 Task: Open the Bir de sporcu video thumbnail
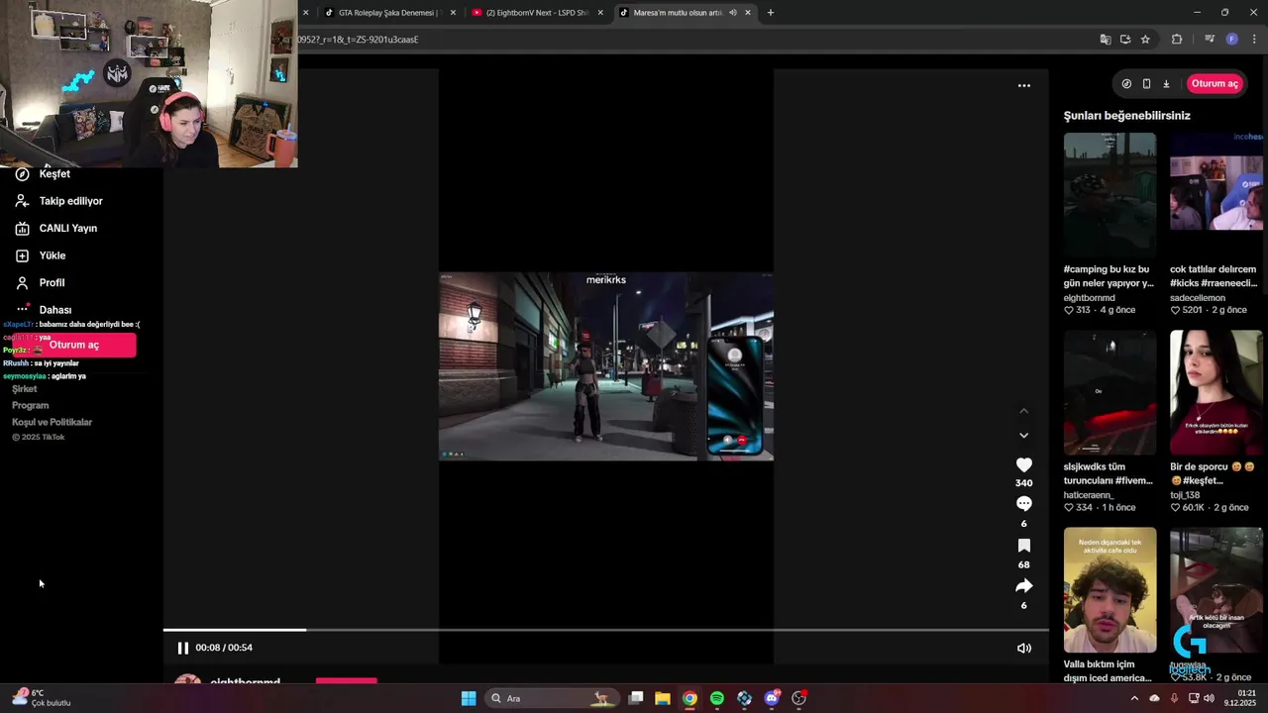(1215, 392)
